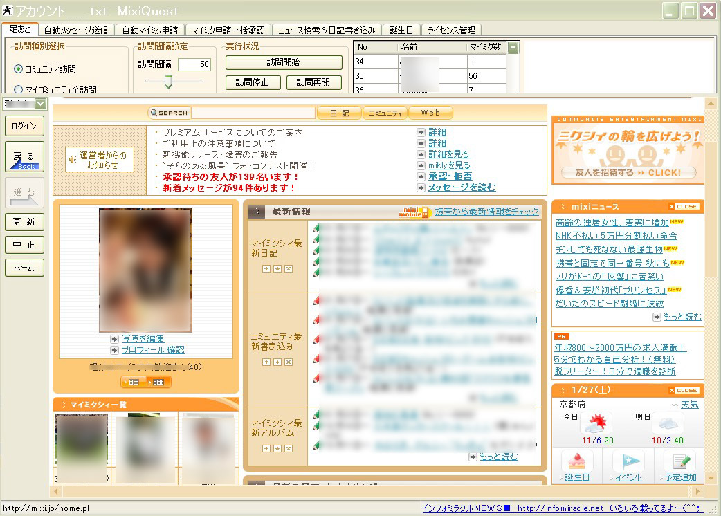Open インフォミラクルNEWS status bar link
The height and width of the screenshot is (516, 721).
click(563, 508)
